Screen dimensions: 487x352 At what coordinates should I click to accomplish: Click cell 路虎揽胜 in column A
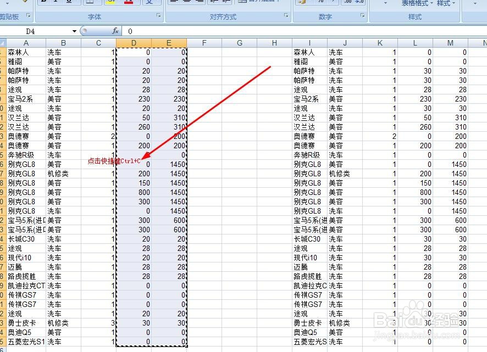(26, 276)
